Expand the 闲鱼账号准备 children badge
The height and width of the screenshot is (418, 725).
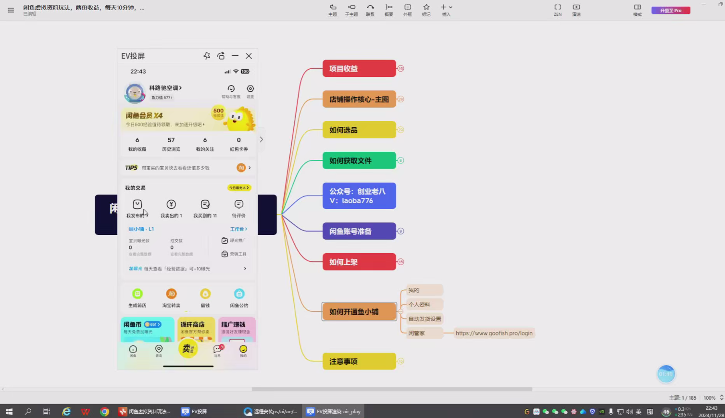coord(400,231)
